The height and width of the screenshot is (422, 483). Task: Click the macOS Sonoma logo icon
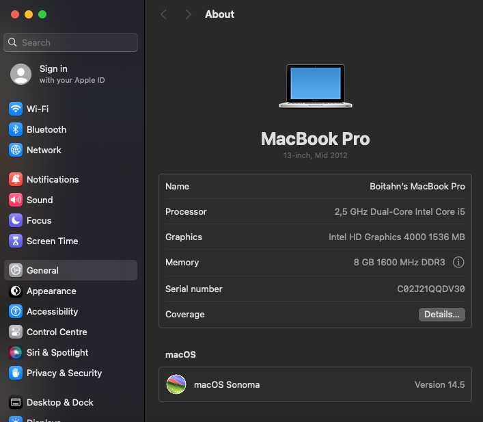click(x=176, y=384)
